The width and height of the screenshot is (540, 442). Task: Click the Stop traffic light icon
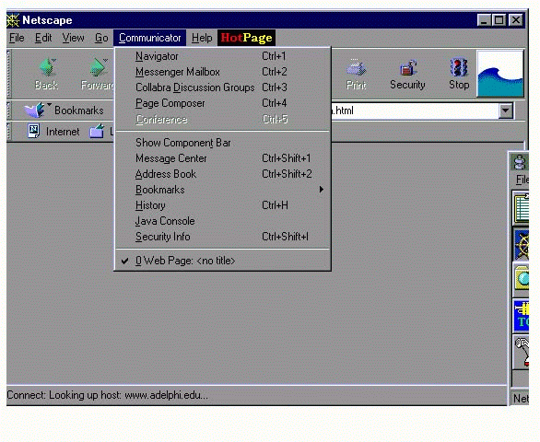tap(459, 67)
